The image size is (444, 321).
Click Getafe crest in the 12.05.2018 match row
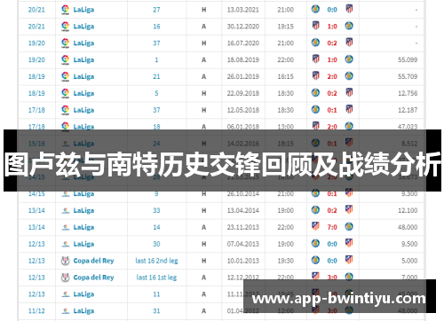click(315, 109)
